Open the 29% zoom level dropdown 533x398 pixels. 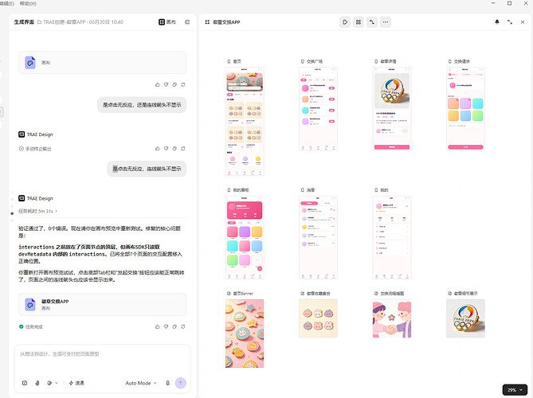(515, 390)
